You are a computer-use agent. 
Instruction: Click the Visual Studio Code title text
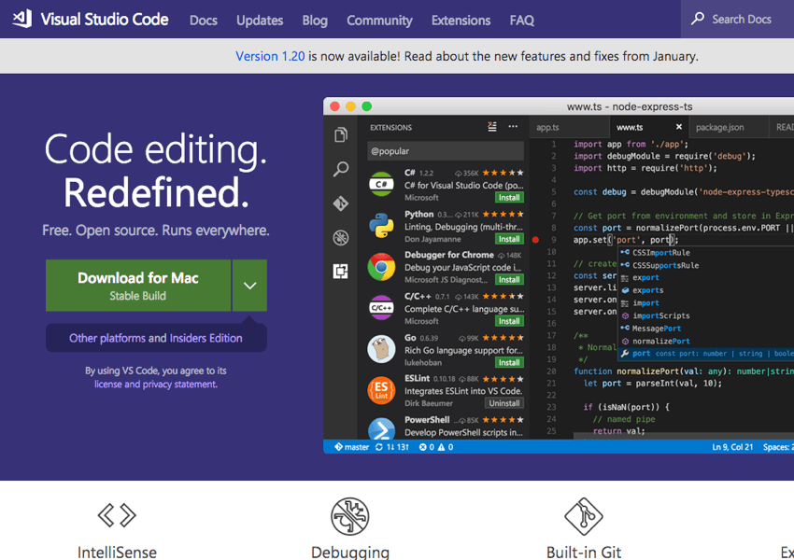pyautogui.click(x=105, y=20)
